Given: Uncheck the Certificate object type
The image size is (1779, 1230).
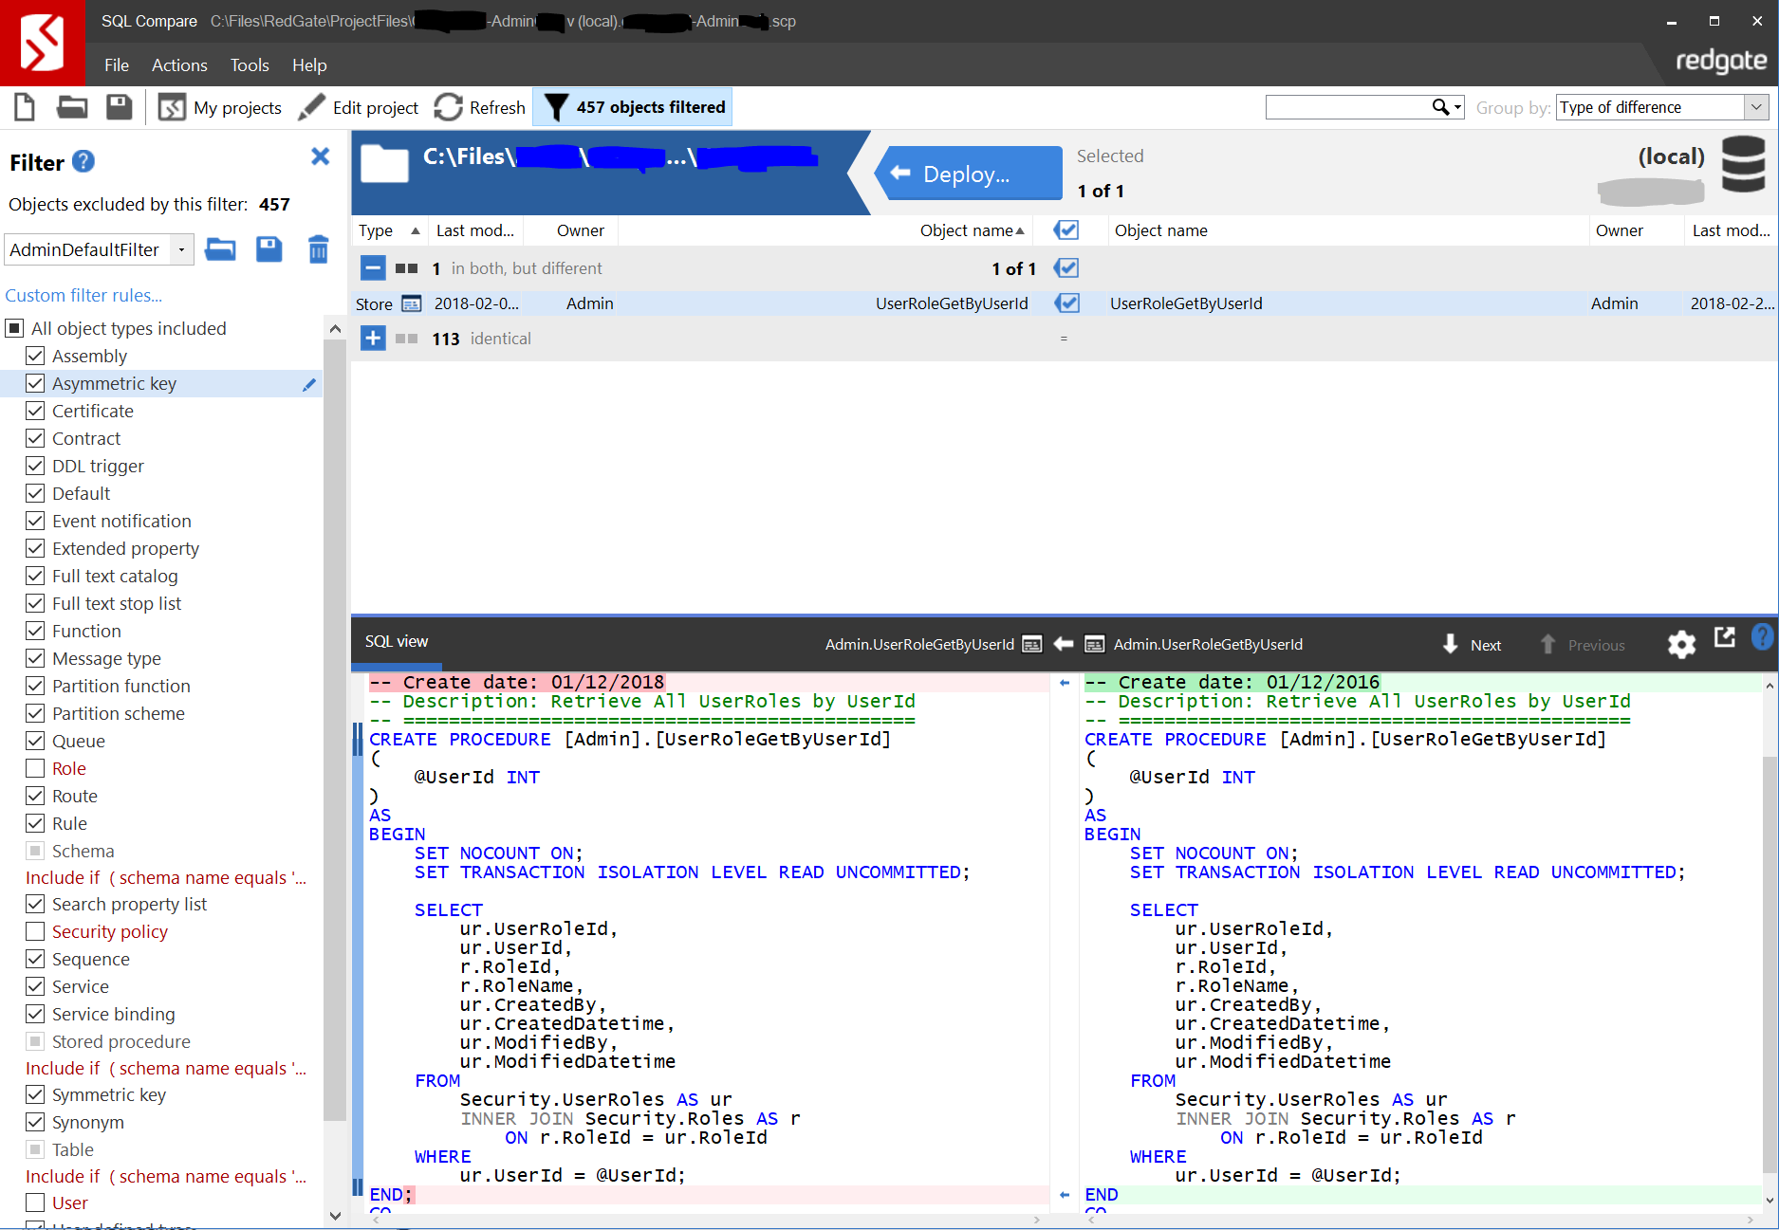Looking at the screenshot, I should pyautogui.click(x=35, y=411).
